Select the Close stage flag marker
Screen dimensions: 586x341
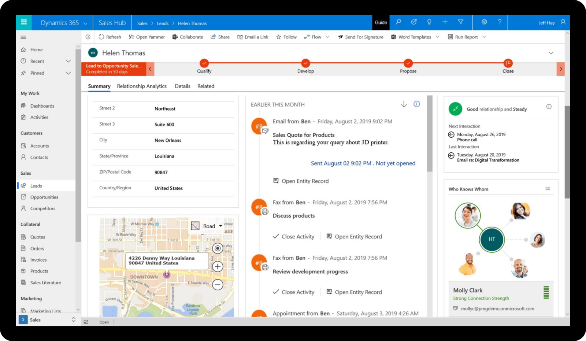508,63
